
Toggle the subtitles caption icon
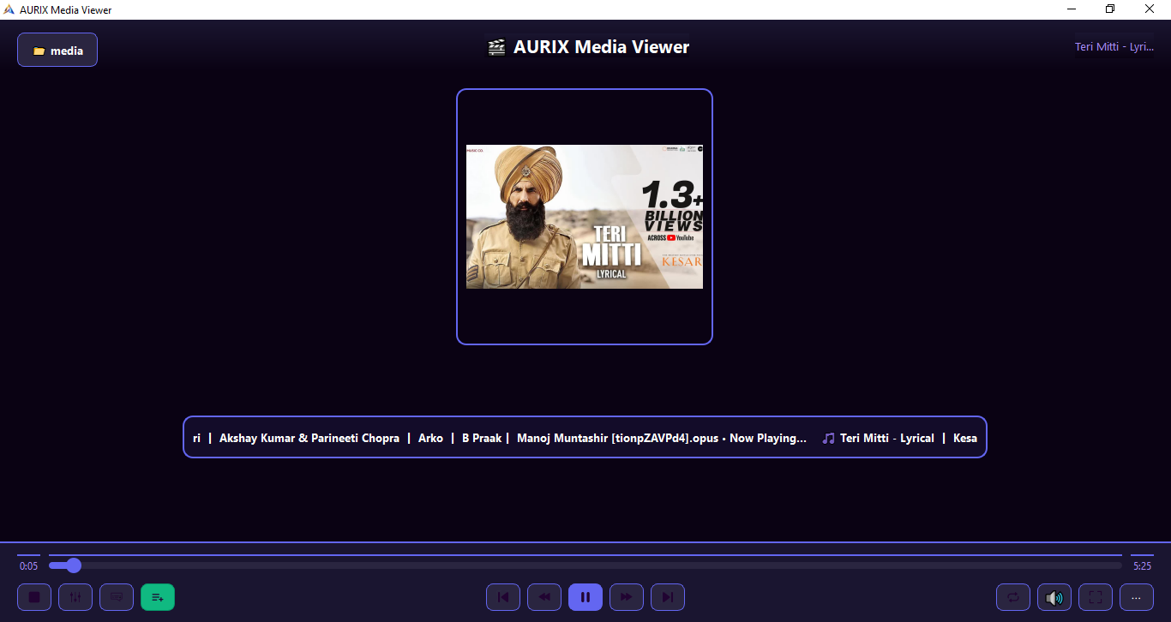point(117,597)
